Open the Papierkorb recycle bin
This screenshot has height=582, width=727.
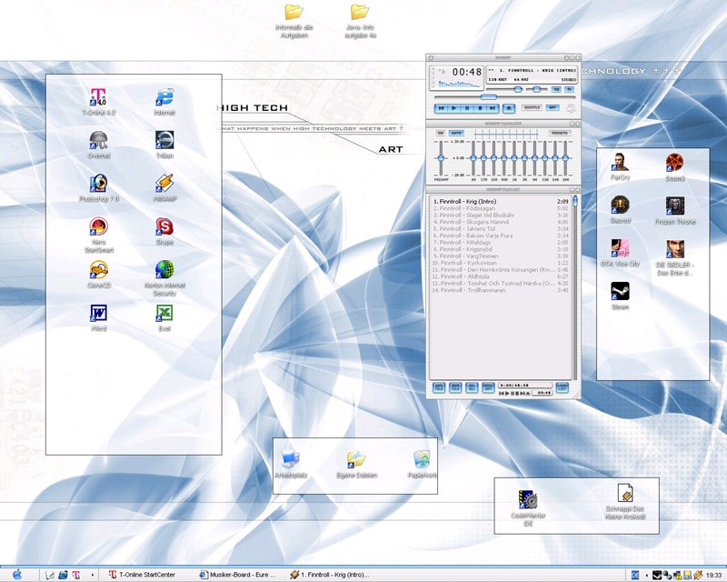click(x=422, y=464)
